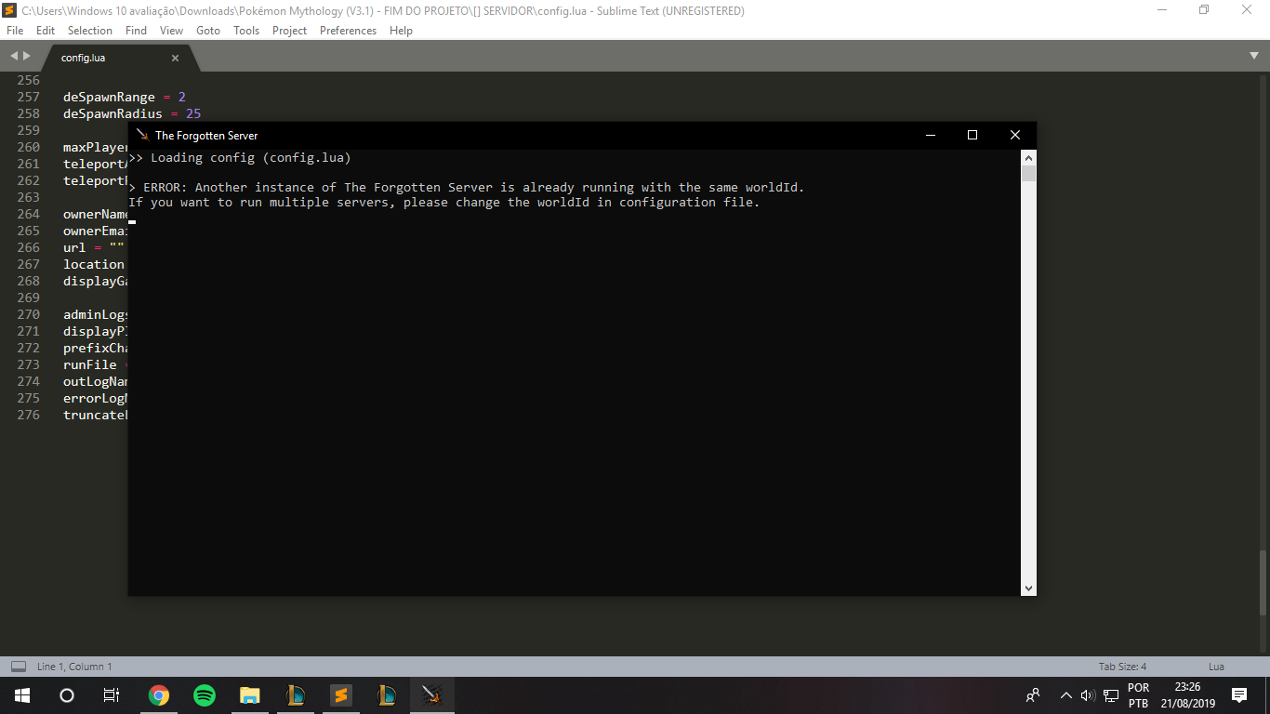Change the POR PTB input language

pyautogui.click(x=1138, y=695)
